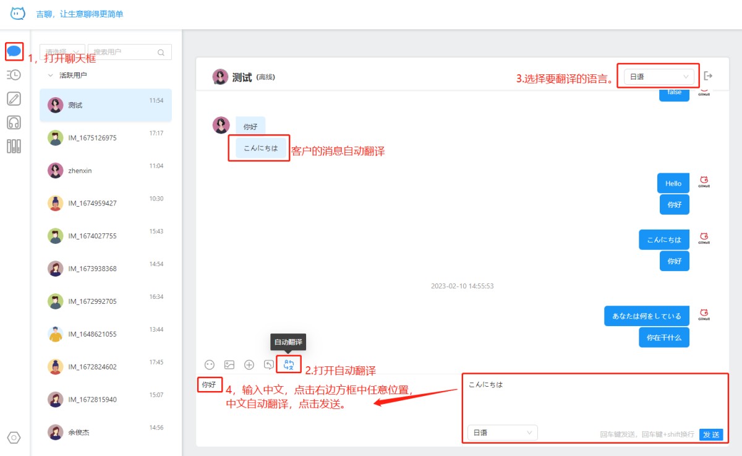
Task: Open chat with 余俊杰
Action: pyautogui.click(x=106, y=432)
